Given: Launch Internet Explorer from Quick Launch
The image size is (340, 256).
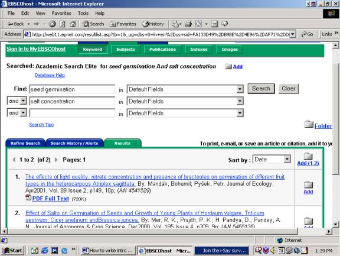Looking at the screenshot, I should pyautogui.click(x=45, y=251).
